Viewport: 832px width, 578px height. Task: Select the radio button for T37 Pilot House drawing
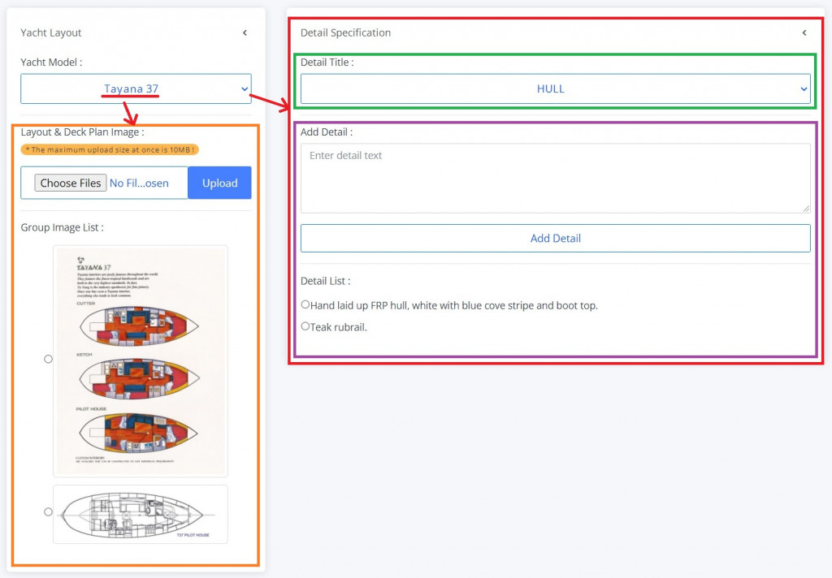[48, 511]
